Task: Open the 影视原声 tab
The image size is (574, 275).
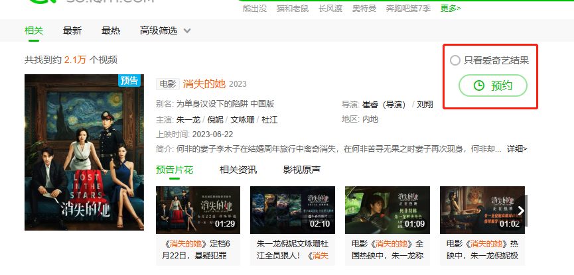Action: click(301, 170)
